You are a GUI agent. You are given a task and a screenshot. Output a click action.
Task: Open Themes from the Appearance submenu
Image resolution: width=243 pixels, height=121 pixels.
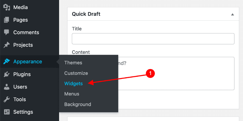click(x=73, y=63)
